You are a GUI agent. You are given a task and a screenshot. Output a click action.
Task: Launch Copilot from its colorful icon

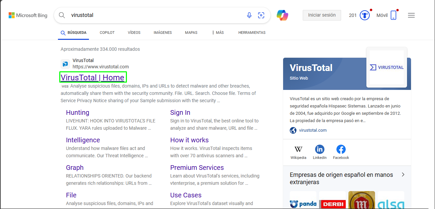282,15
